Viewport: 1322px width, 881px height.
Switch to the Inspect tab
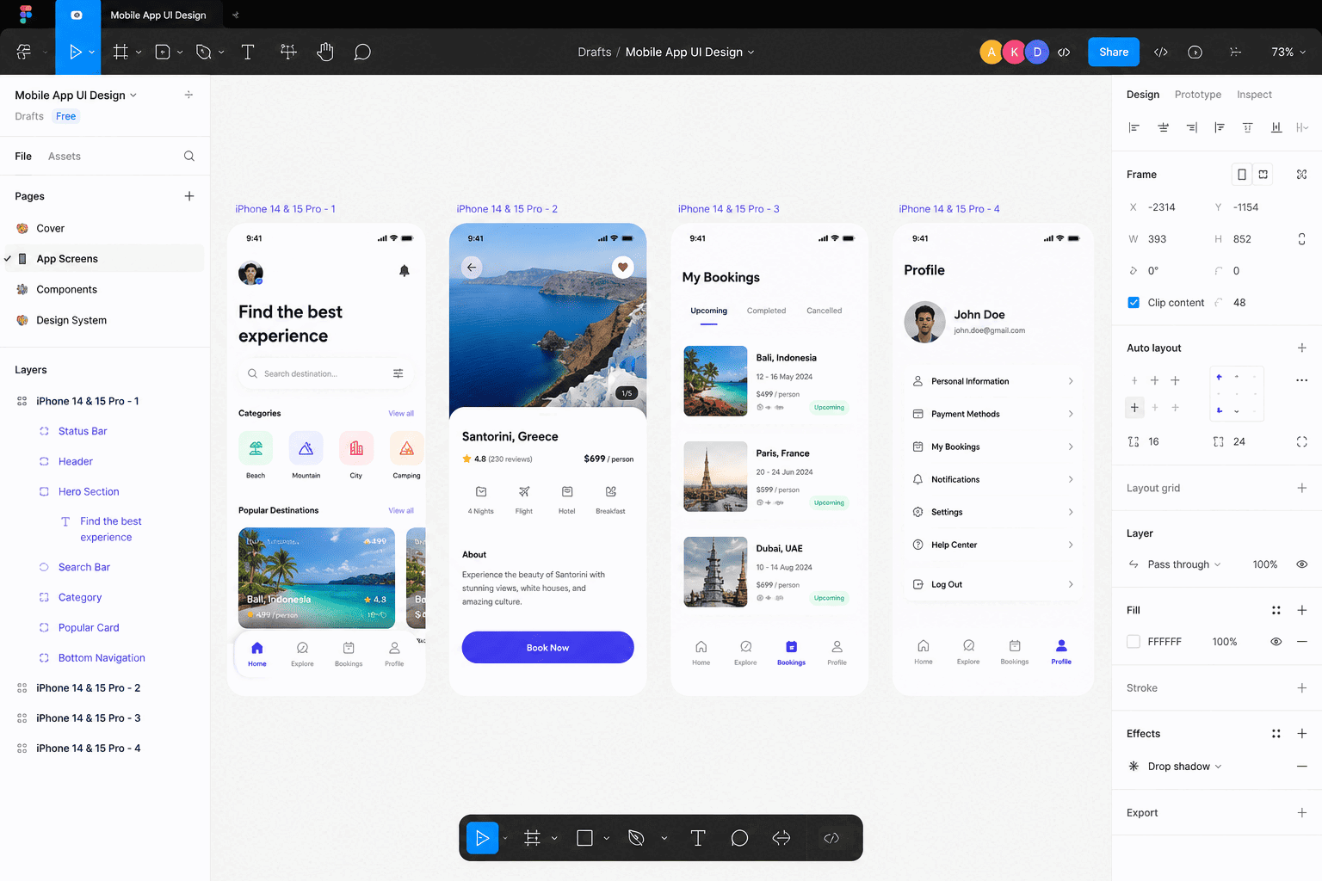(x=1254, y=95)
